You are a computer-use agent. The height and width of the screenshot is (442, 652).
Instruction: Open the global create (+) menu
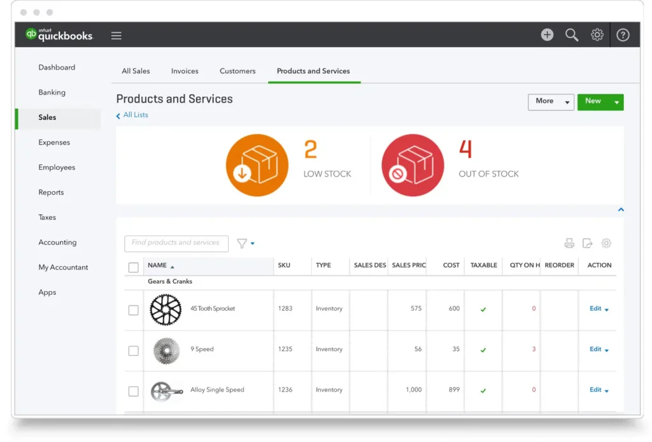tap(547, 35)
